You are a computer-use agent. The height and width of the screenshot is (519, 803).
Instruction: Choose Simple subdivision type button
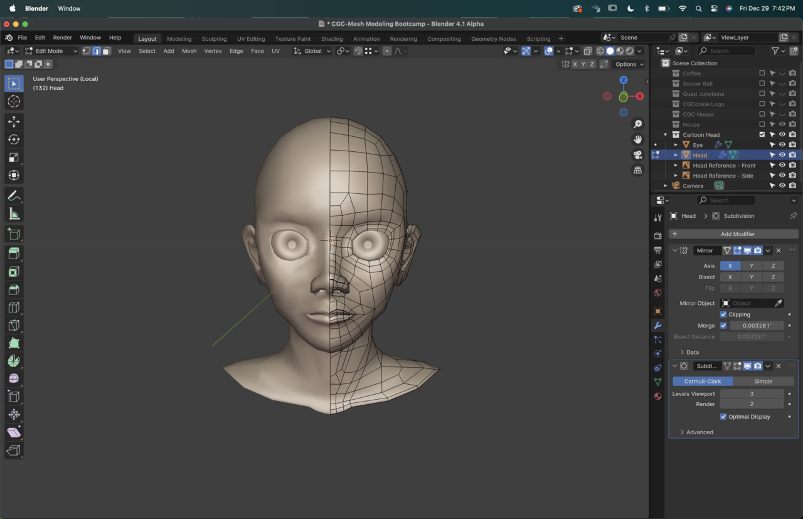[763, 382]
